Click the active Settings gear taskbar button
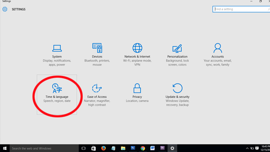 tap(172, 148)
